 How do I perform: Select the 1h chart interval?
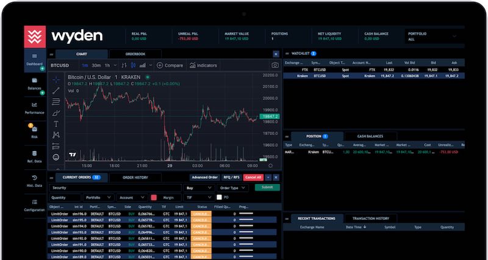(x=107, y=65)
